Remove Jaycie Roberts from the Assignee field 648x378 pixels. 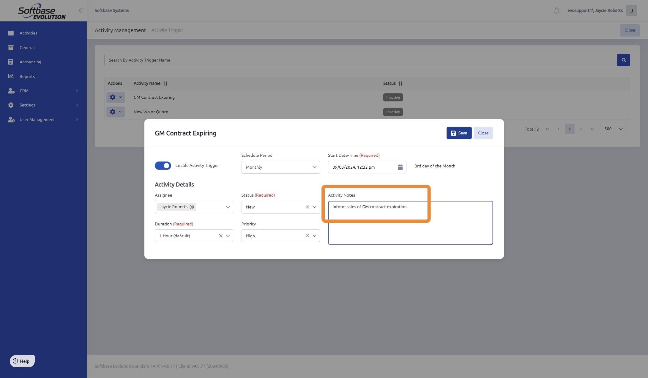pos(192,207)
